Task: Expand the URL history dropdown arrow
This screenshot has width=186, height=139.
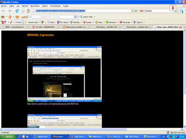Action: pyautogui.click(x=133, y=11)
